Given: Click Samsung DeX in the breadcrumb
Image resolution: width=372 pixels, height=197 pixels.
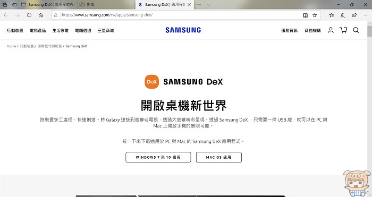Looking at the screenshot, I should pyautogui.click(x=76, y=46).
